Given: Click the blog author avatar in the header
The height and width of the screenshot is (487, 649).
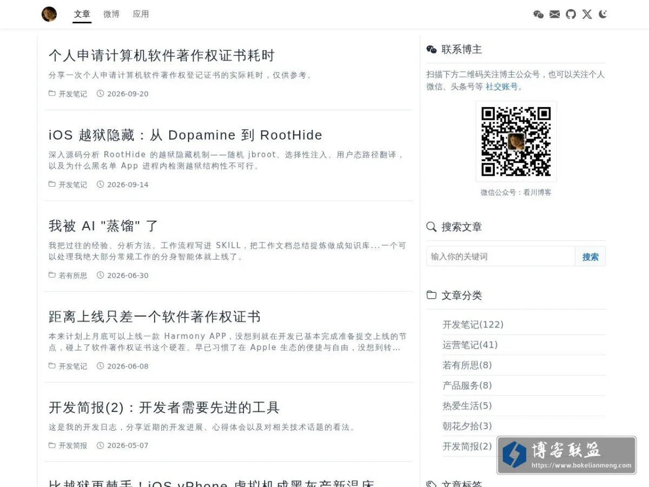Looking at the screenshot, I should coord(49,14).
